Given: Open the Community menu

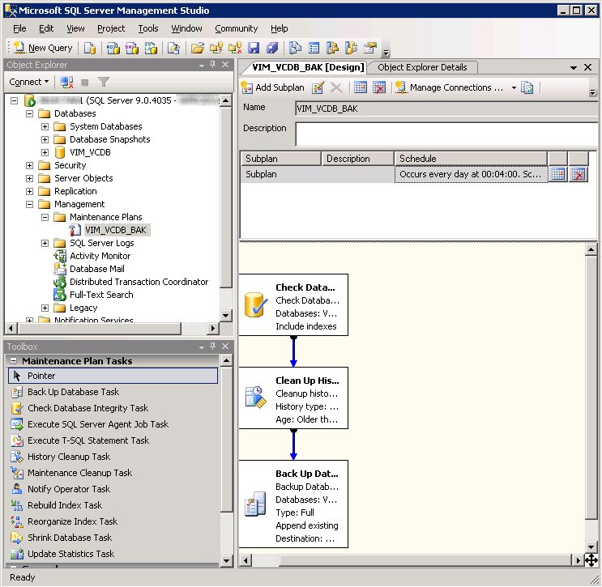Looking at the screenshot, I should (x=236, y=28).
